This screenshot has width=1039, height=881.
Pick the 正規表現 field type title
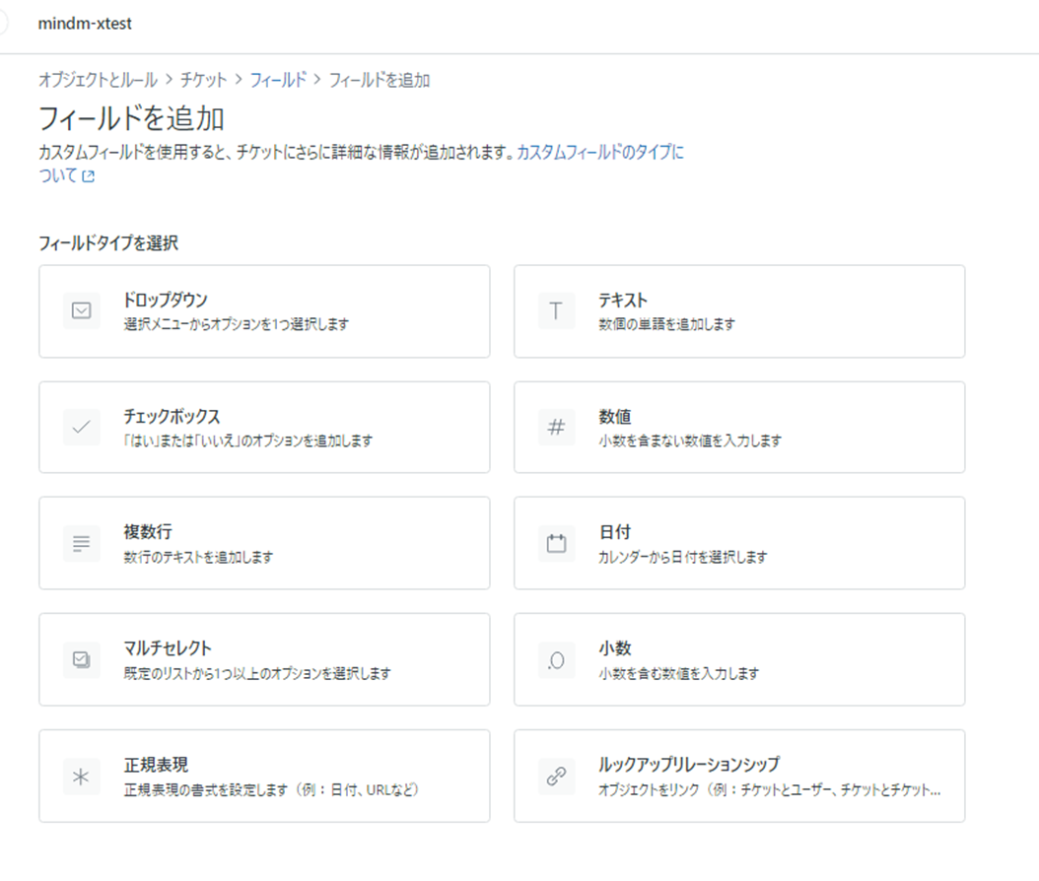tap(157, 765)
